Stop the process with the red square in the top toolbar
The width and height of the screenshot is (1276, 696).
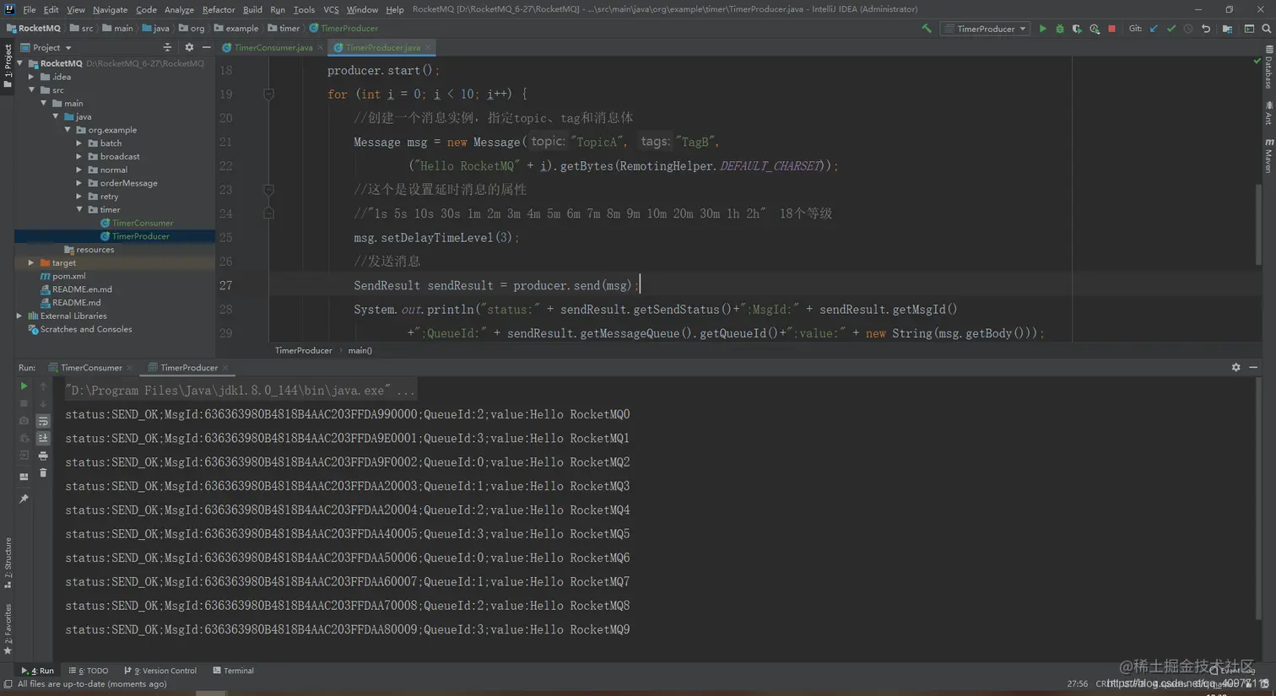tap(1112, 29)
